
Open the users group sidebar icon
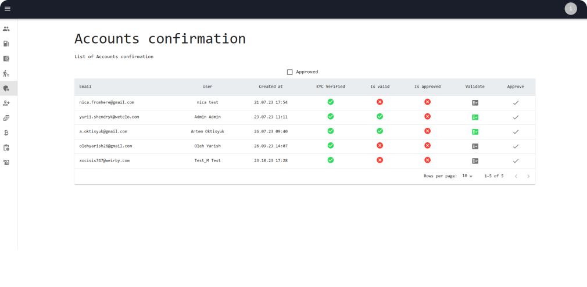(6, 29)
